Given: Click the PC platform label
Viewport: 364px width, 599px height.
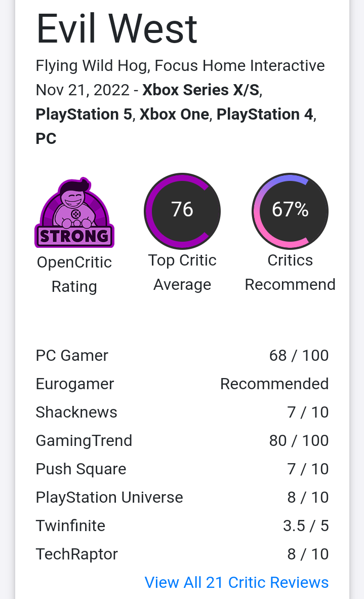Looking at the screenshot, I should click(x=46, y=139).
